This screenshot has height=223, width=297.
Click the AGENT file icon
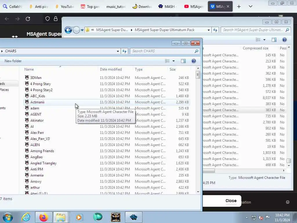click(x=27, y=114)
